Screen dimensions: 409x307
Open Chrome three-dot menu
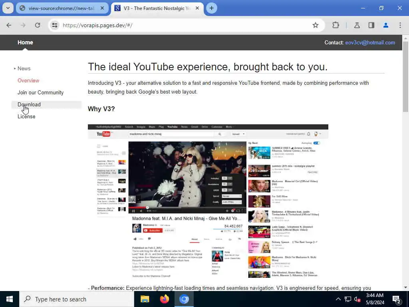click(x=400, y=25)
